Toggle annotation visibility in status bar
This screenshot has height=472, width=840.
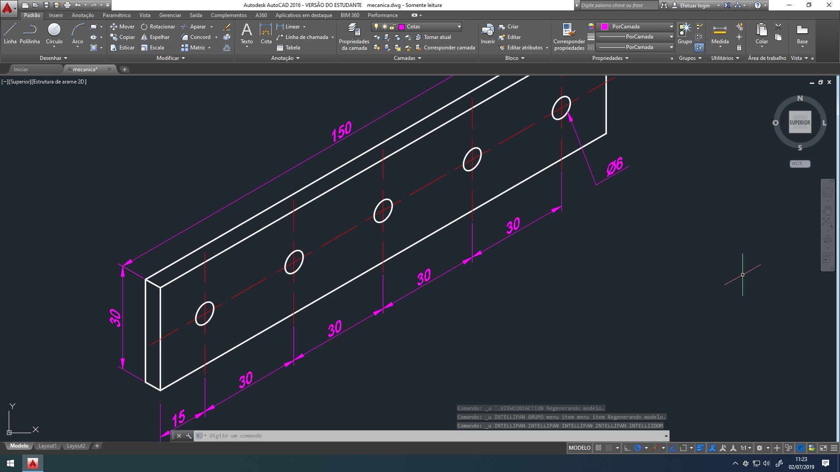click(x=712, y=448)
